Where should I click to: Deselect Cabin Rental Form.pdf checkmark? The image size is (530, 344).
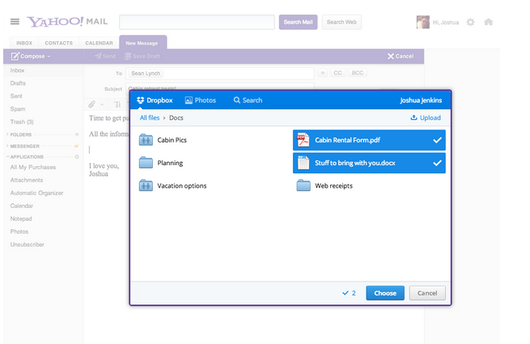tap(437, 140)
